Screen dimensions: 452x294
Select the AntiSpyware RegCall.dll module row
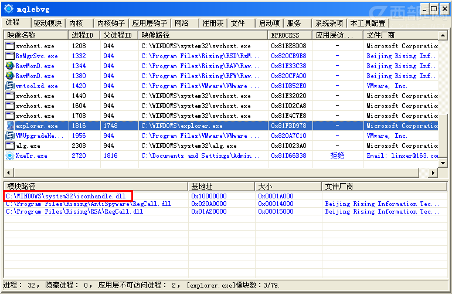89,204
